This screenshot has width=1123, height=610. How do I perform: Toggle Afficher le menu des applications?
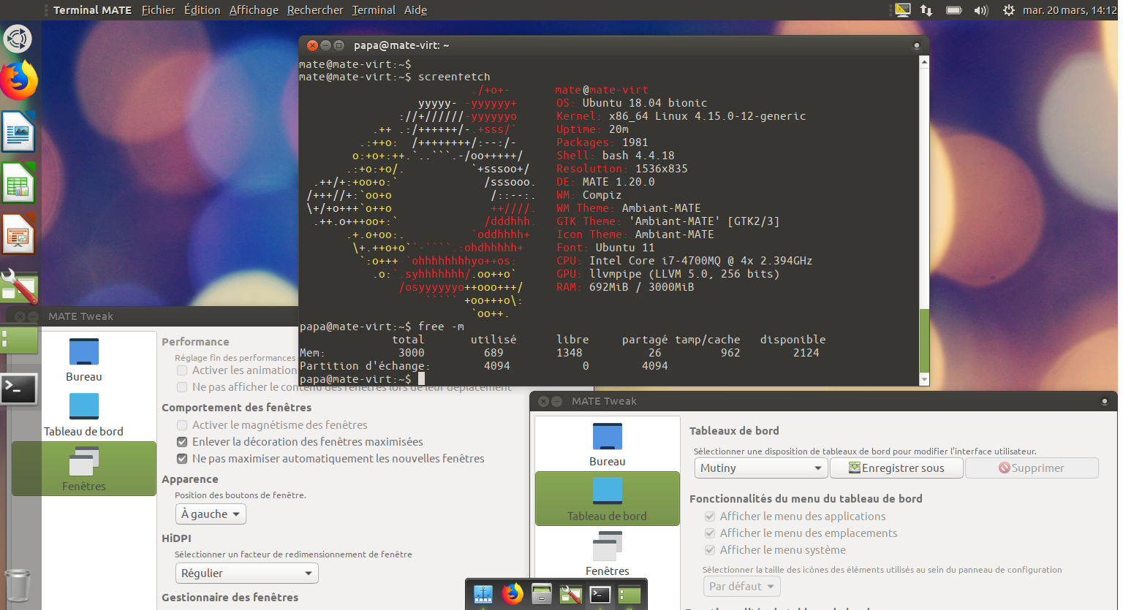tap(710, 516)
